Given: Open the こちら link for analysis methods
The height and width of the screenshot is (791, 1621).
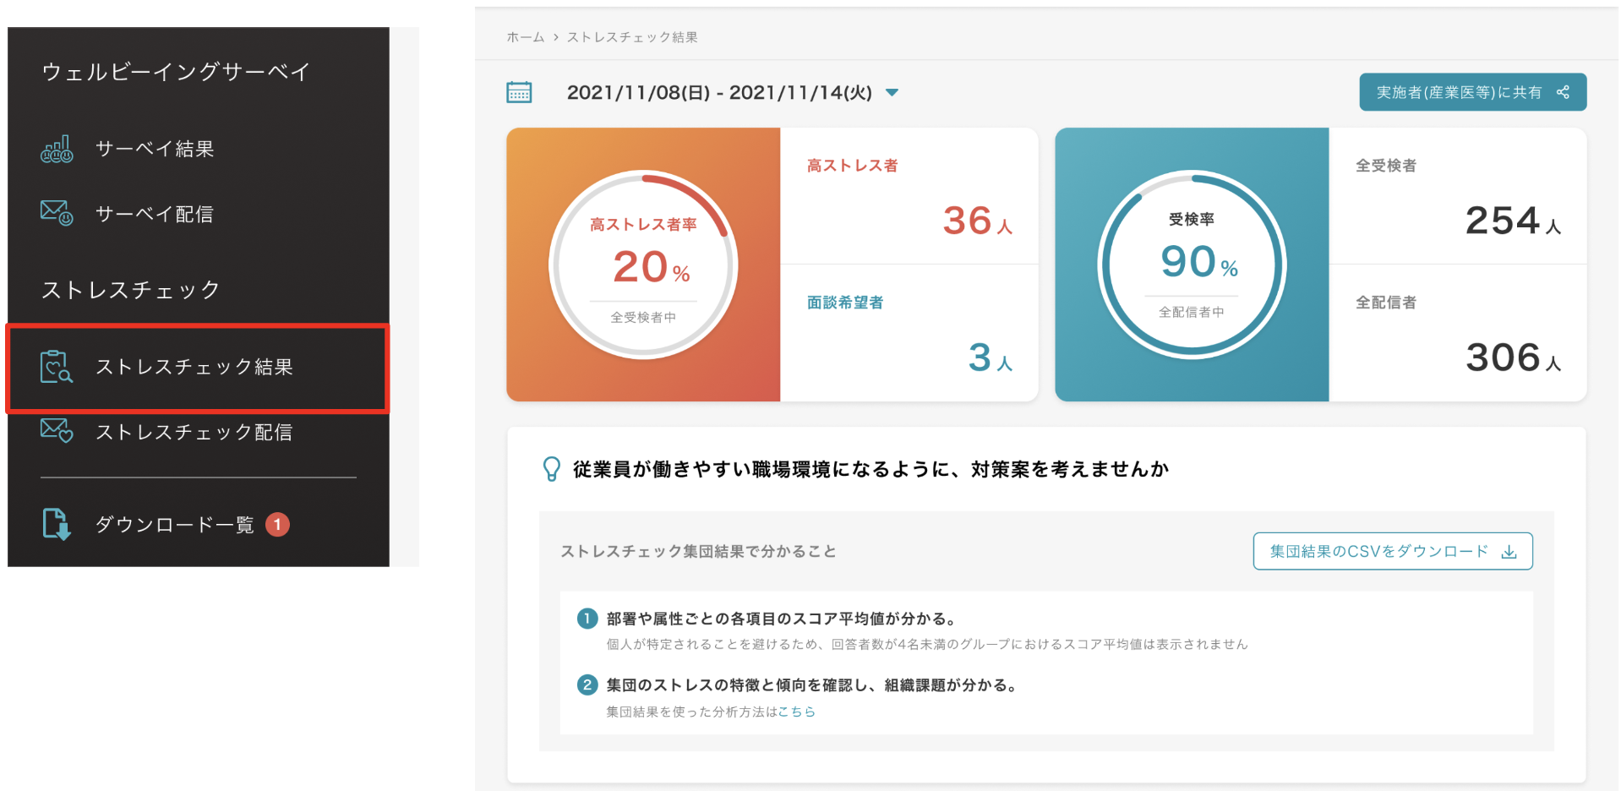Looking at the screenshot, I should pos(797,711).
